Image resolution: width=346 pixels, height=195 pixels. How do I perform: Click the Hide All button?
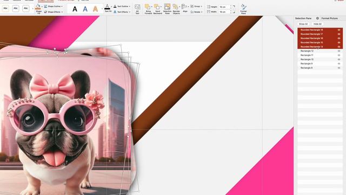click(x=317, y=24)
